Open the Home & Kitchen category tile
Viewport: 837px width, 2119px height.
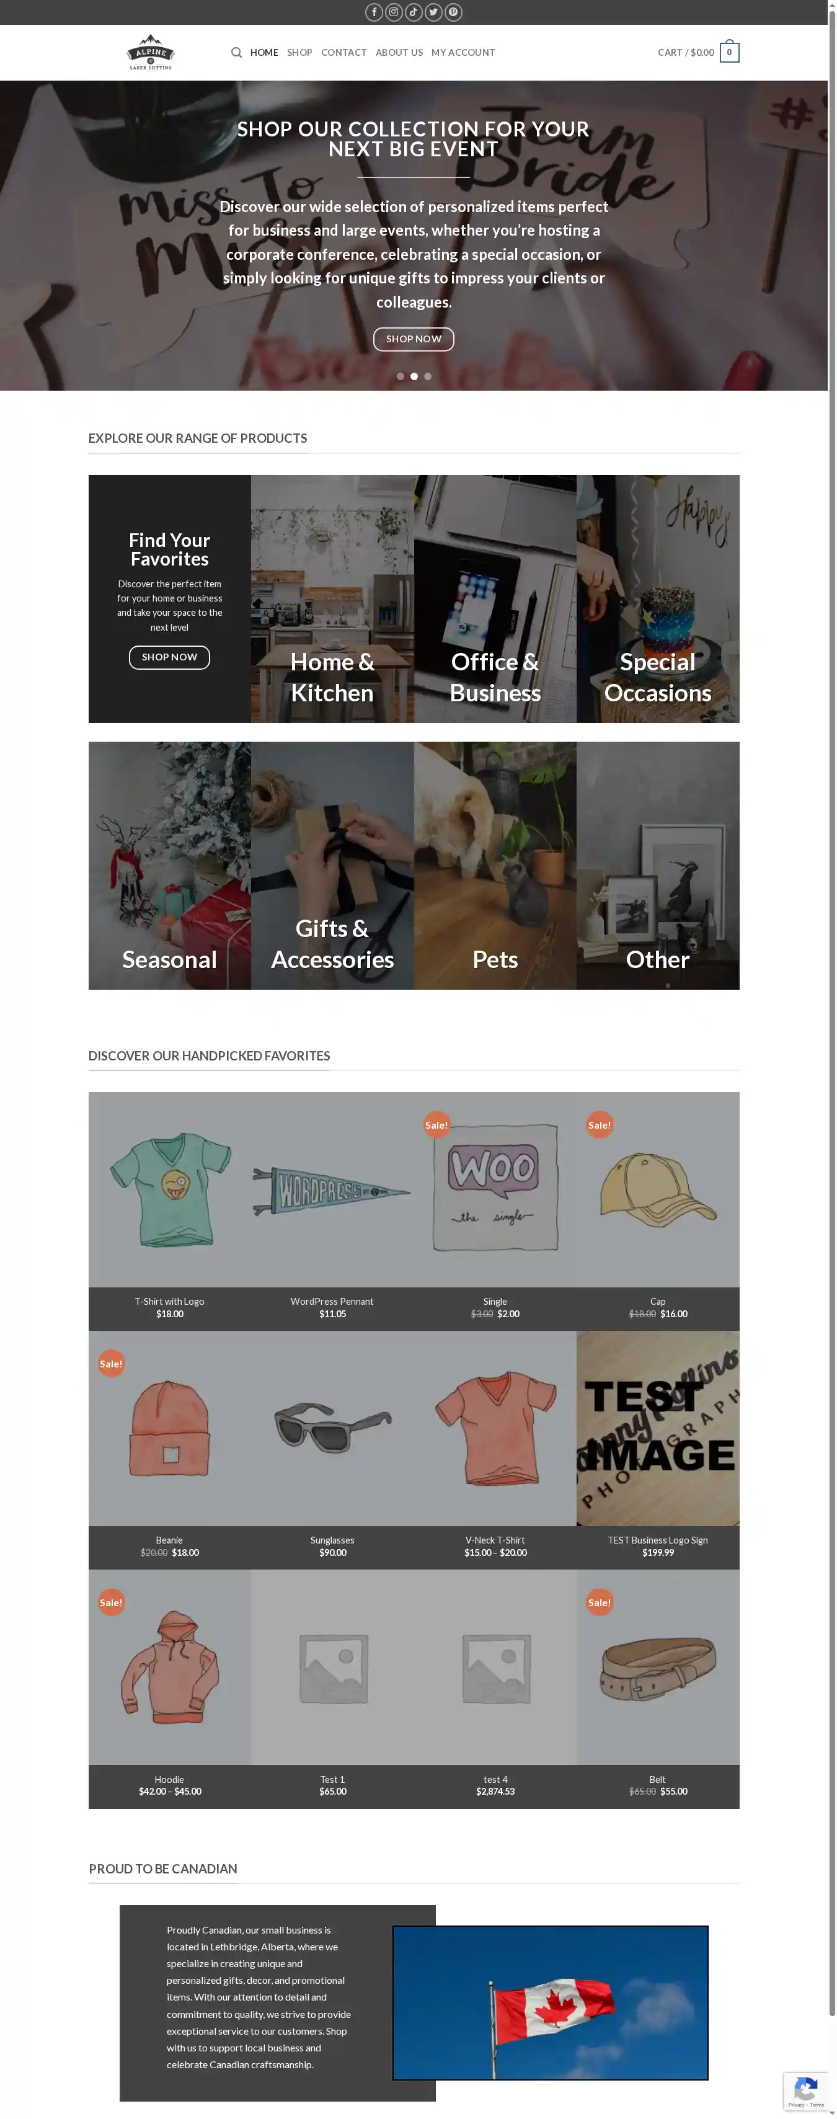tap(332, 599)
